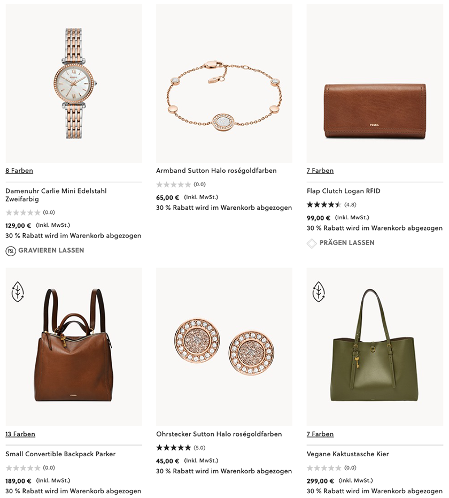
Task: View the green cactus tote bag image
Action: click(x=375, y=347)
